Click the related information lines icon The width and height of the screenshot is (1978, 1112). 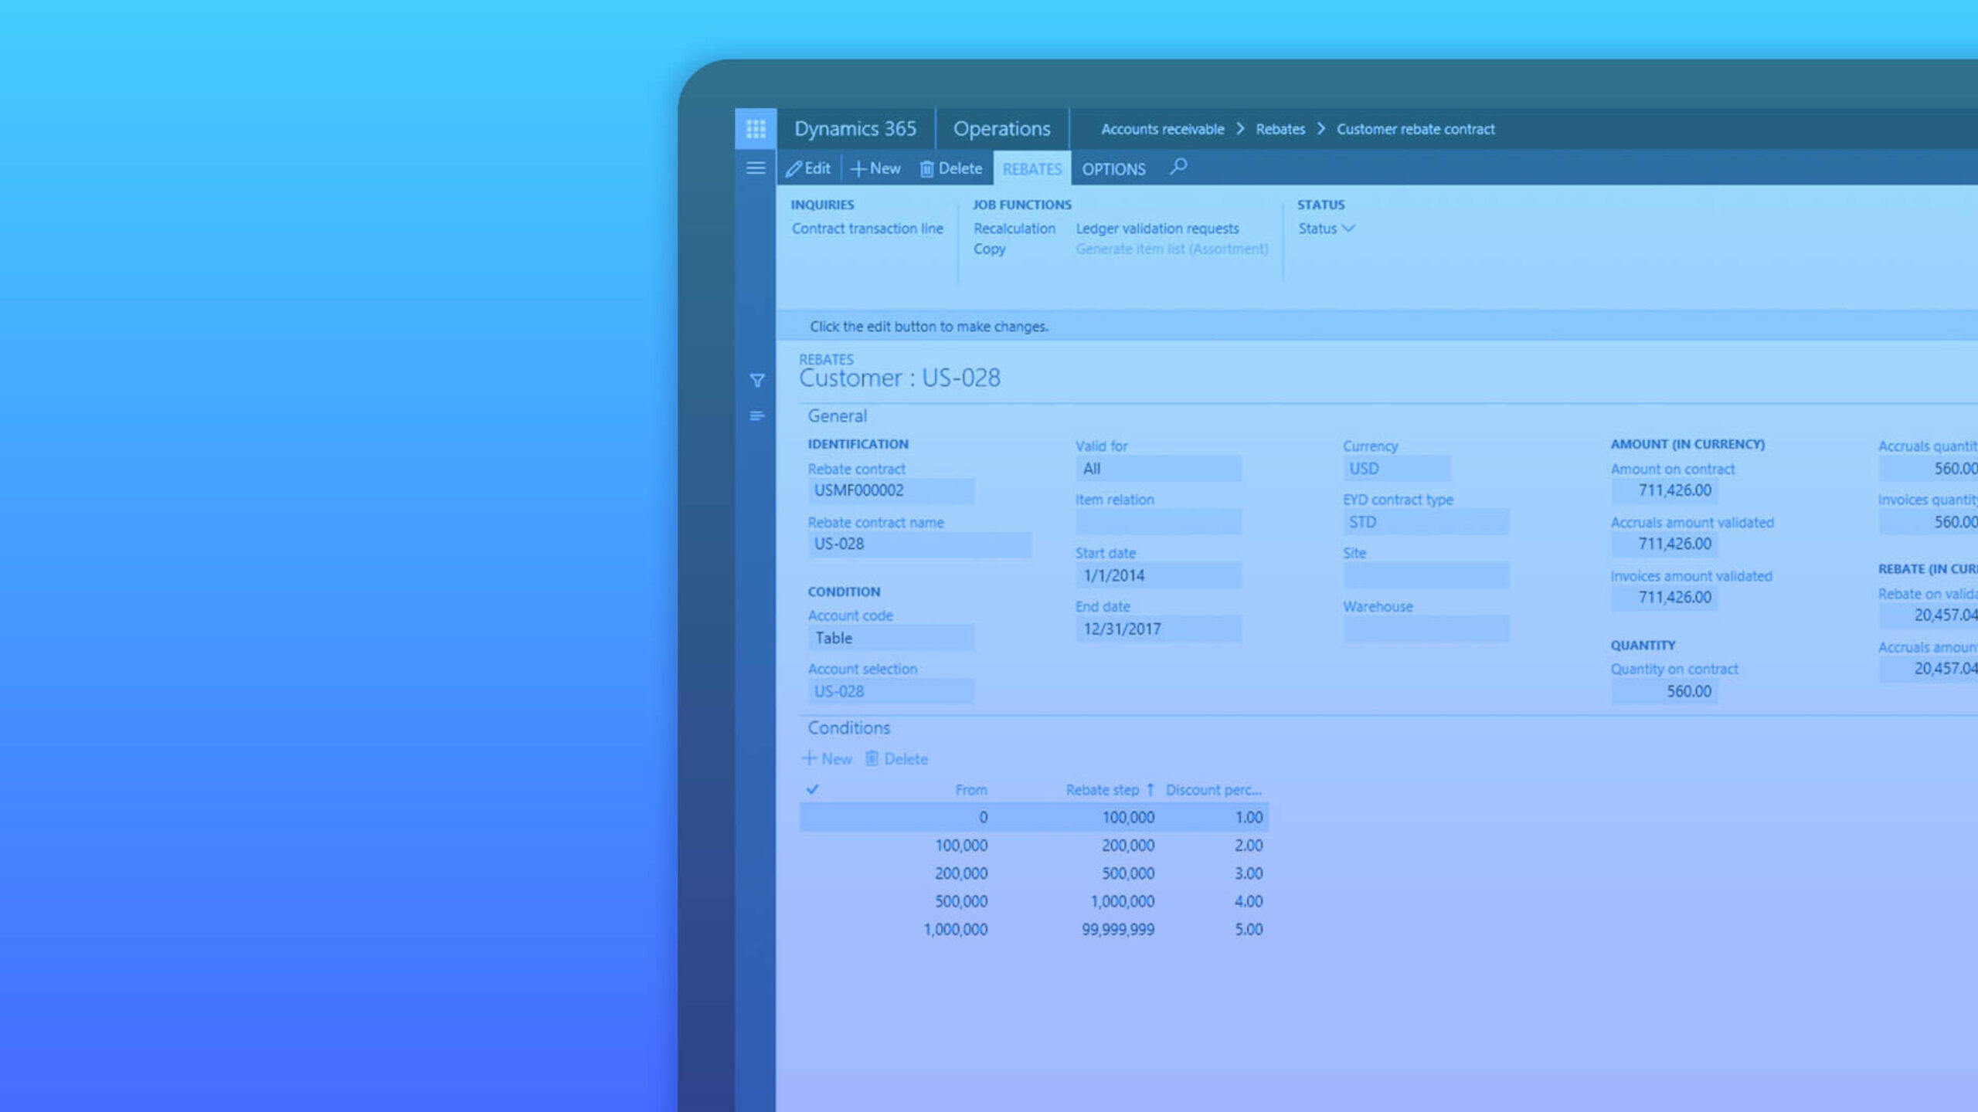(x=757, y=416)
